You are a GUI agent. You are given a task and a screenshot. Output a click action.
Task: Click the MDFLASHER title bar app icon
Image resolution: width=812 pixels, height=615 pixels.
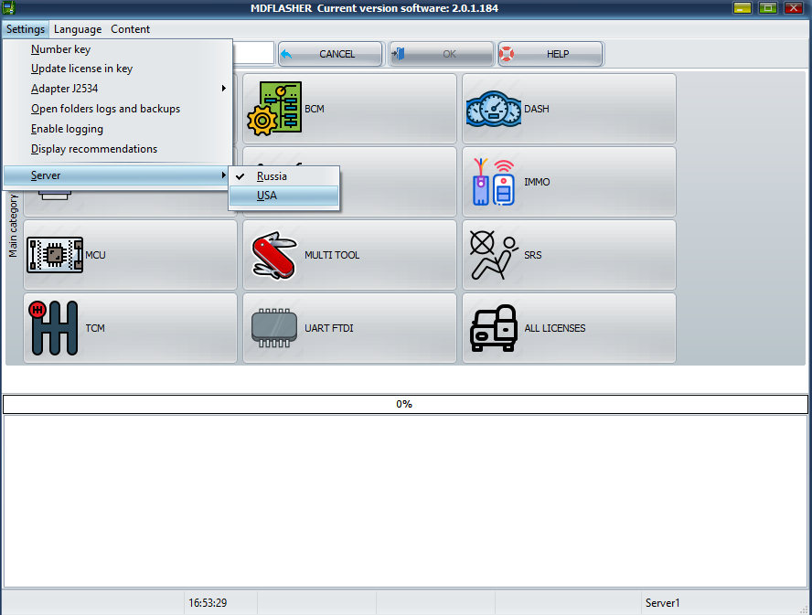click(x=9, y=7)
